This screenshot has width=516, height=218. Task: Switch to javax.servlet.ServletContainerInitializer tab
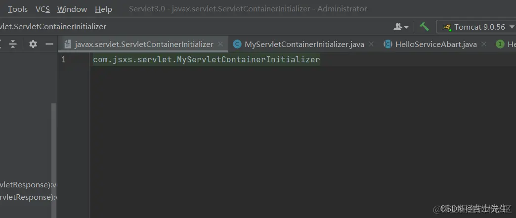tap(144, 44)
